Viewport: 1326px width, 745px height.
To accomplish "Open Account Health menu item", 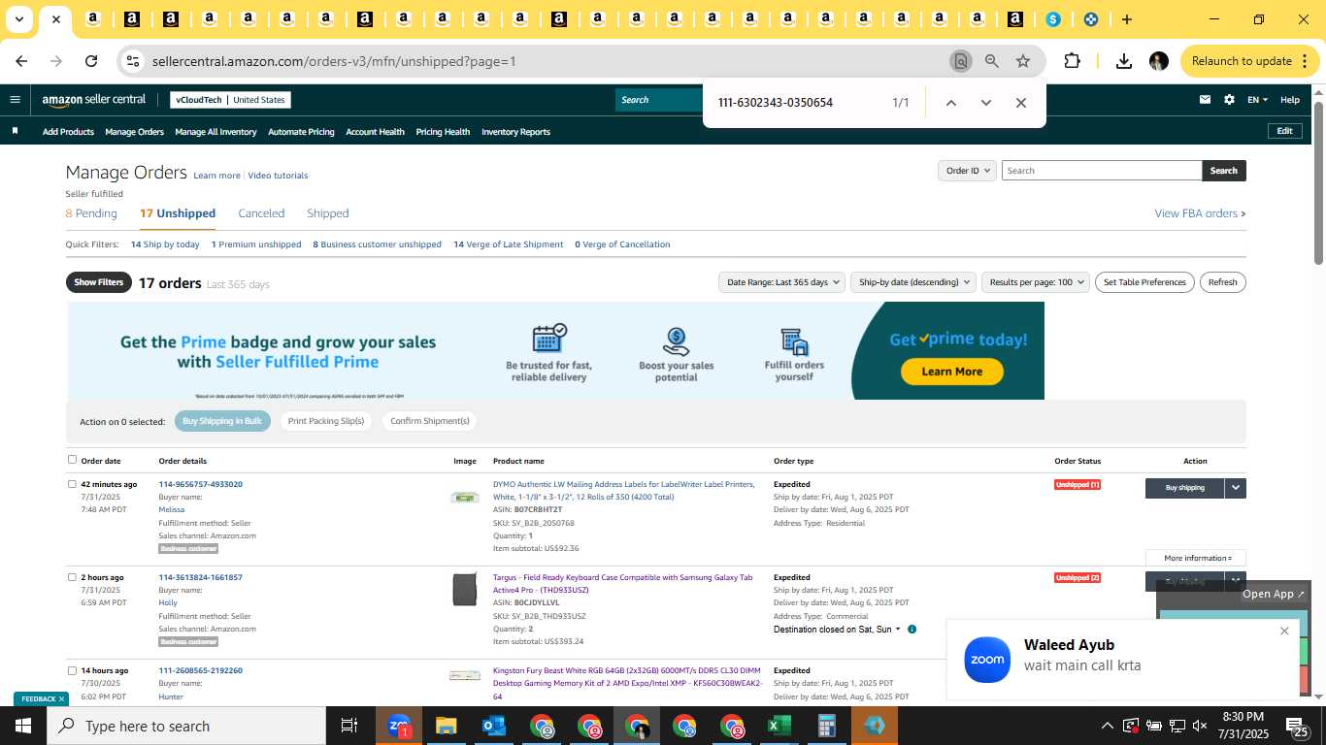I will point(375,132).
